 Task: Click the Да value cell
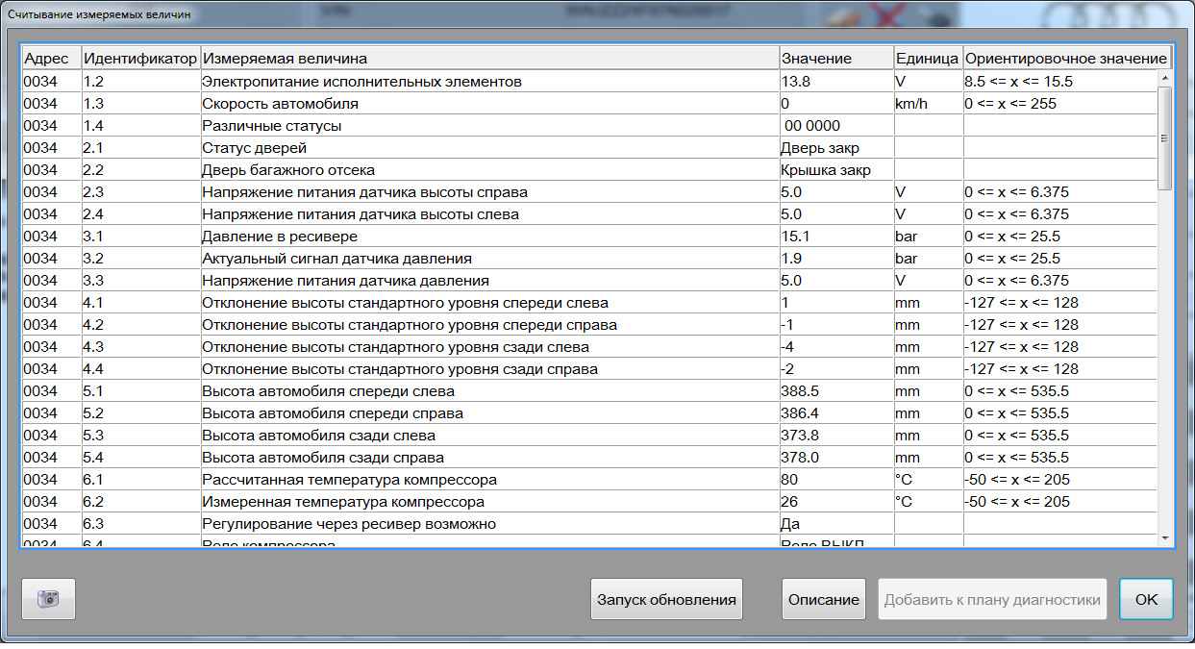836,524
